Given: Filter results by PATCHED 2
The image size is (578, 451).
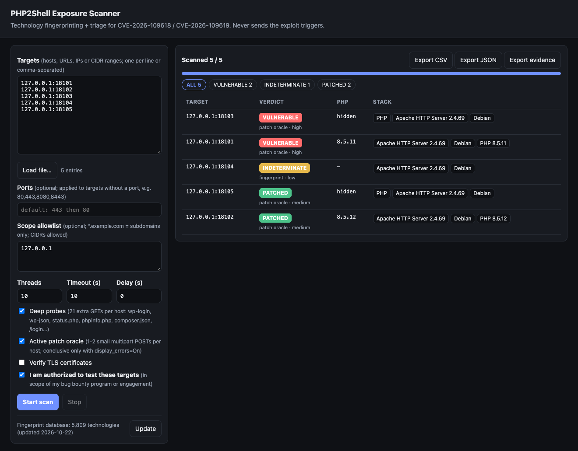Looking at the screenshot, I should (336, 85).
